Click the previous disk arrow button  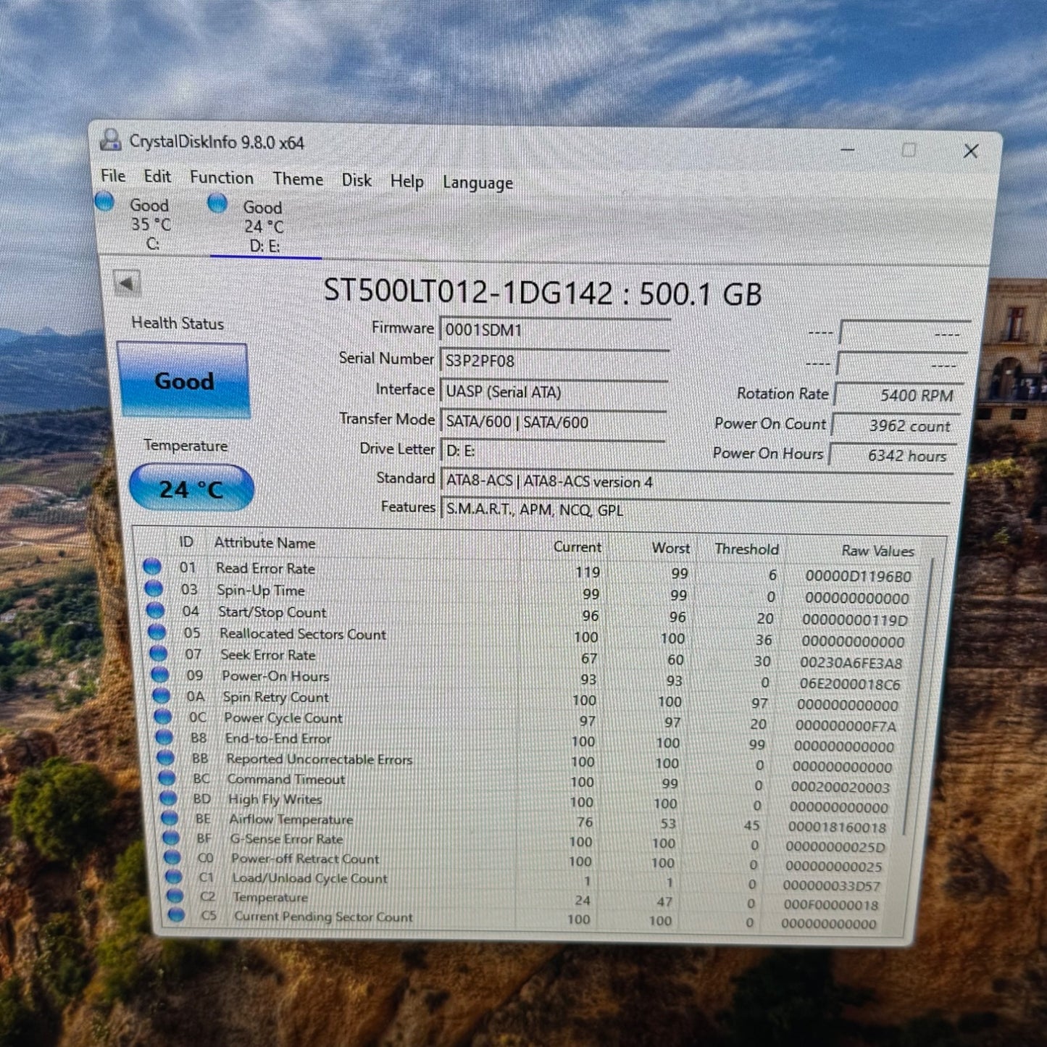128,283
